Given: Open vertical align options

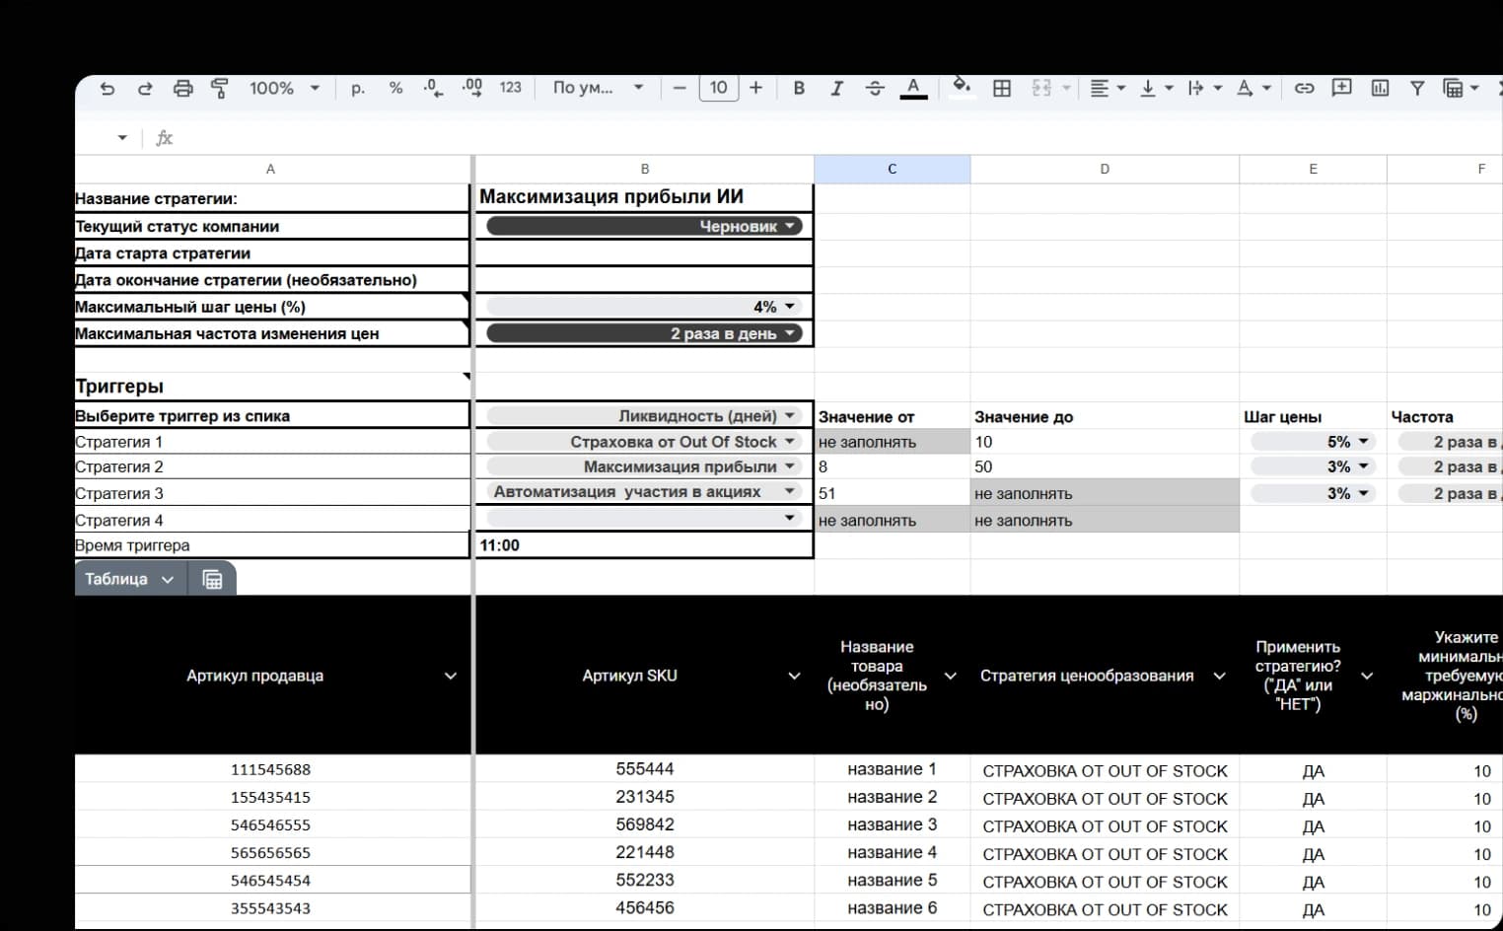Looking at the screenshot, I should click(x=1156, y=88).
